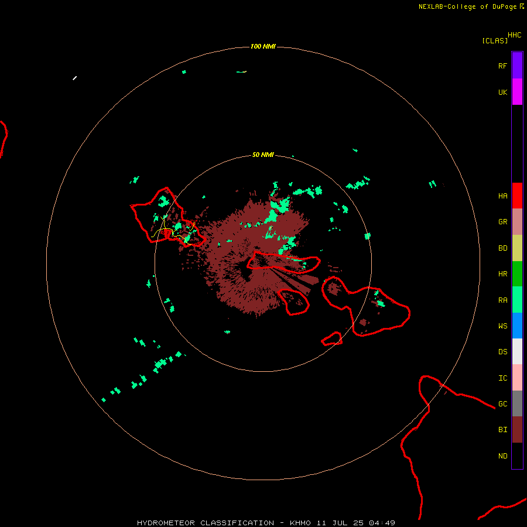
Task: Click the RA legend label
Action: pyautogui.click(x=502, y=300)
